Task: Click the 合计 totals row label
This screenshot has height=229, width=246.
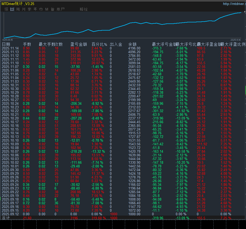Action: pyautogui.click(x=6, y=218)
